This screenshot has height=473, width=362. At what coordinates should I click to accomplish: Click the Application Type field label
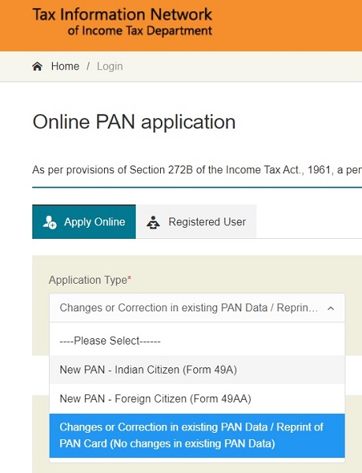pos(88,280)
